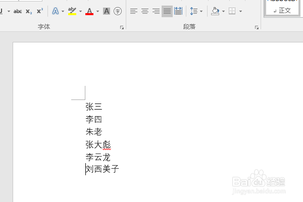Apply paragraph shading fill
Viewport: 303px width, 202px height.
[x=215, y=11]
